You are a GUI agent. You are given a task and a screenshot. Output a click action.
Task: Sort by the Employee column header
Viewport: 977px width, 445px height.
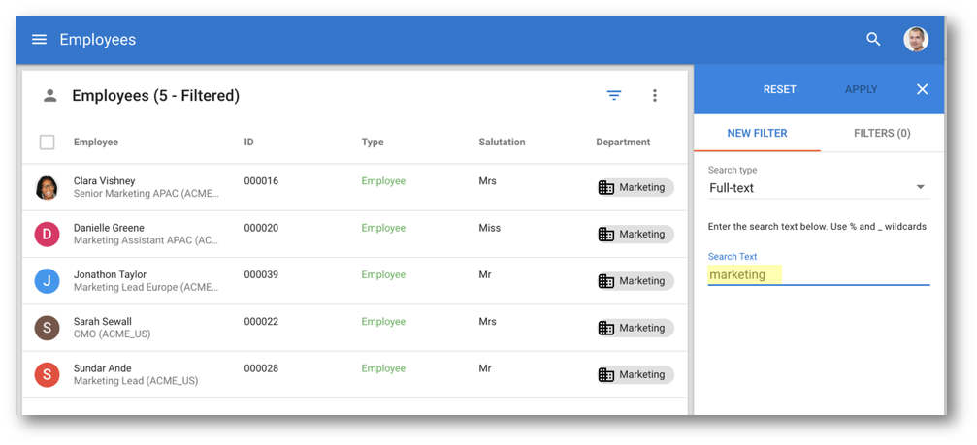[x=96, y=142]
